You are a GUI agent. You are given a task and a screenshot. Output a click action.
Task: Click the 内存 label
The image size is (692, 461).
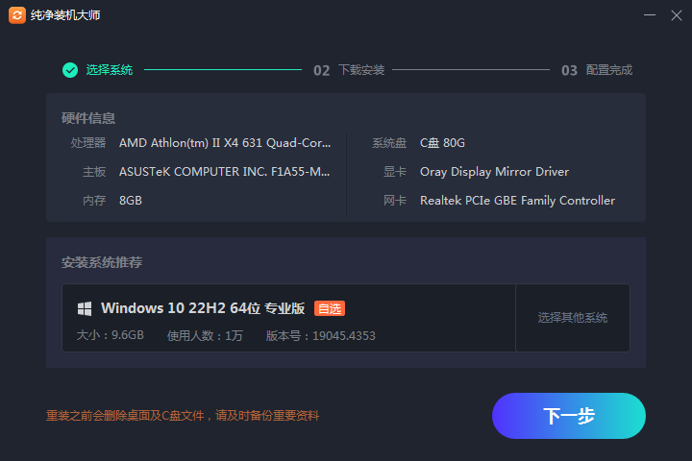pyautogui.click(x=94, y=201)
